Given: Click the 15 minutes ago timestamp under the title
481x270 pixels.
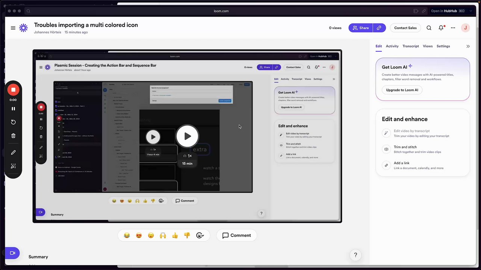Looking at the screenshot, I should click(x=76, y=32).
